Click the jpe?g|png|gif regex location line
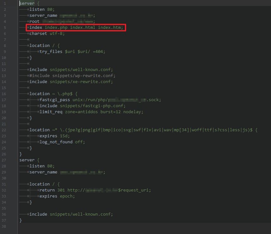This screenshot has height=234, width=271. coord(144,130)
